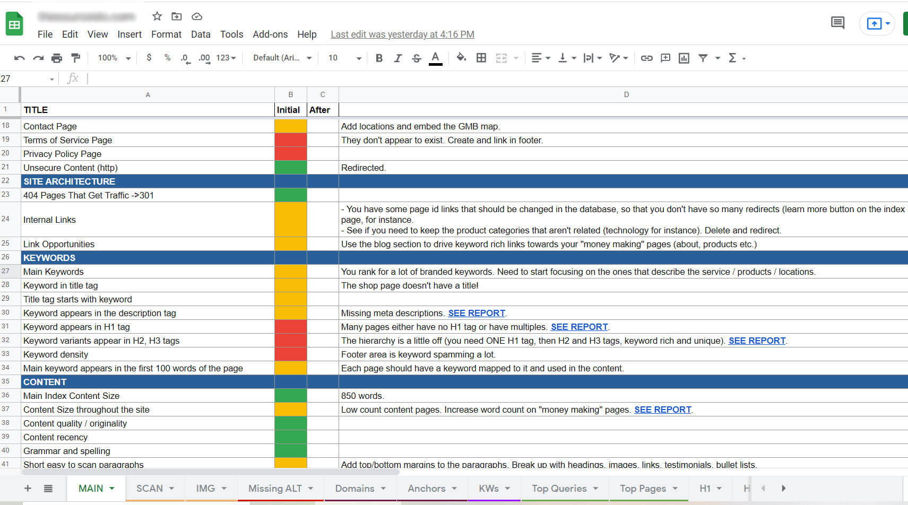Open SEE REPORT link in H1 tag row
This screenshot has width=908, height=505.
tap(579, 327)
